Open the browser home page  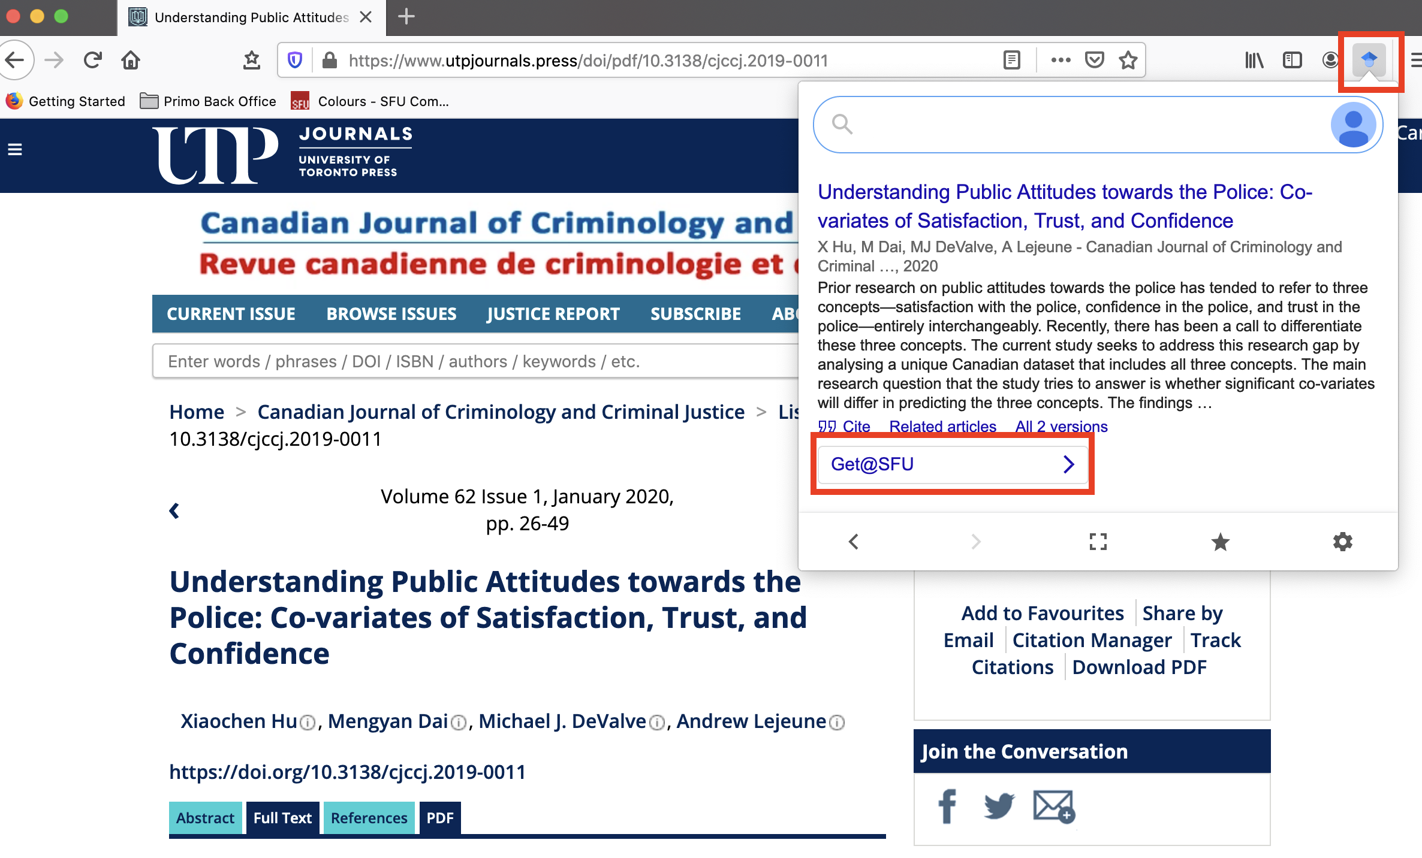[131, 60]
